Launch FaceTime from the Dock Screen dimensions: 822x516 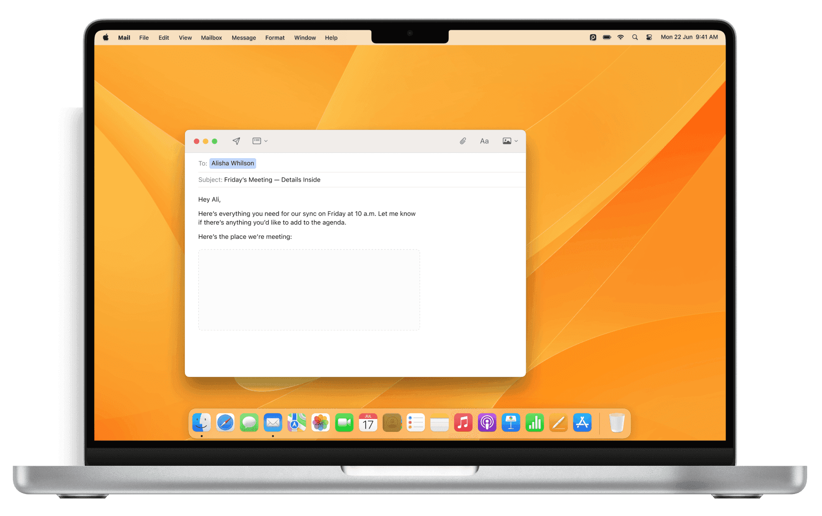click(x=344, y=423)
